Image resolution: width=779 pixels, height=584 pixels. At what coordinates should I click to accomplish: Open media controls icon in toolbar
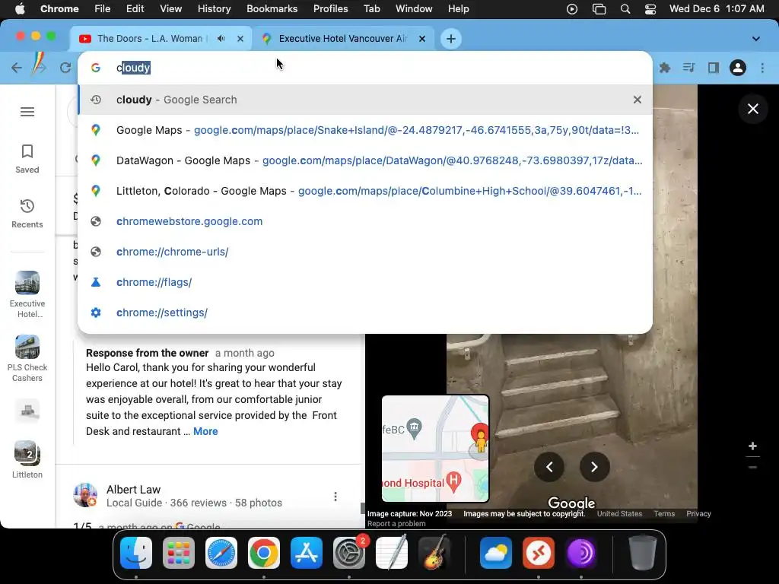[x=688, y=68]
